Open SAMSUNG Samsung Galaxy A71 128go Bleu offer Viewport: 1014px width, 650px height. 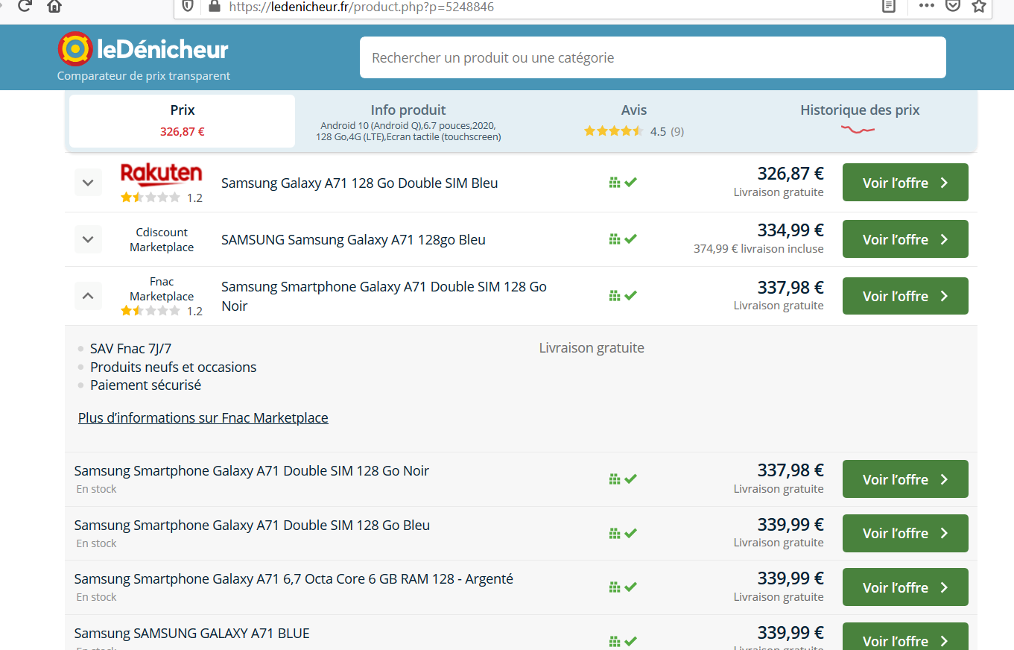353,239
